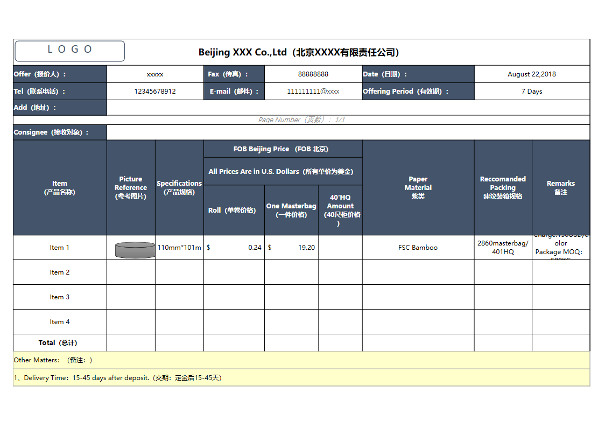Click the Item 3 row label
Screen dimensions: 605x428
coord(60,297)
